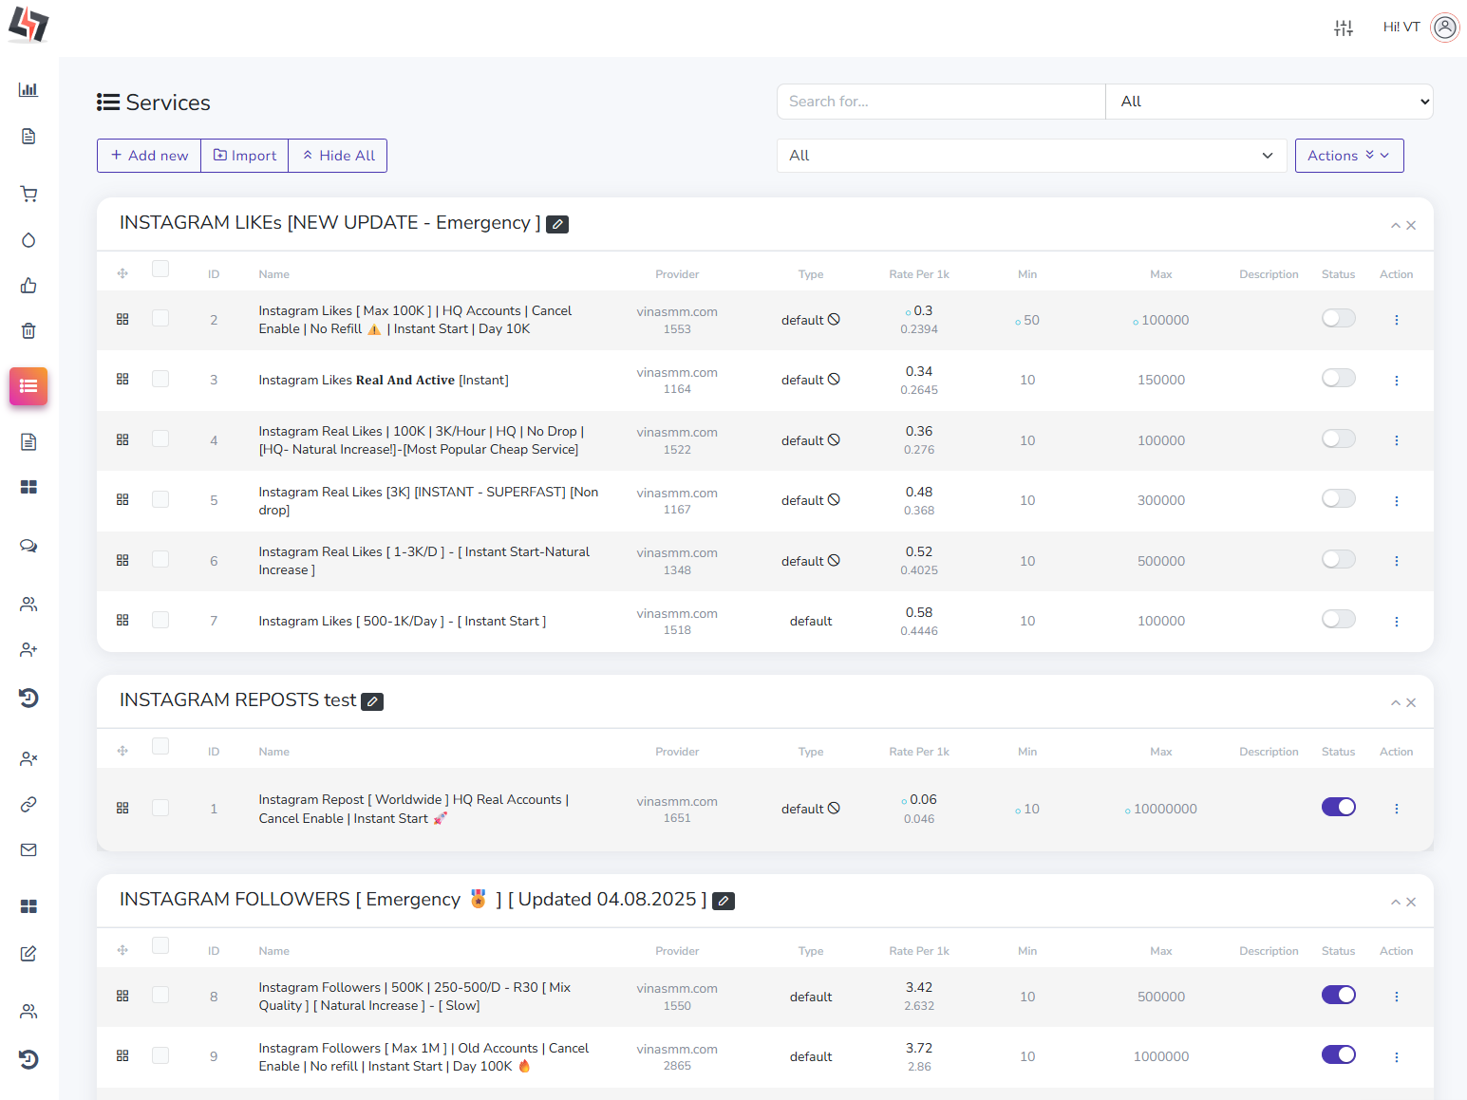This screenshot has width=1467, height=1100.
Task: Click the trash bin icon in the sidebar
Action: 28,330
